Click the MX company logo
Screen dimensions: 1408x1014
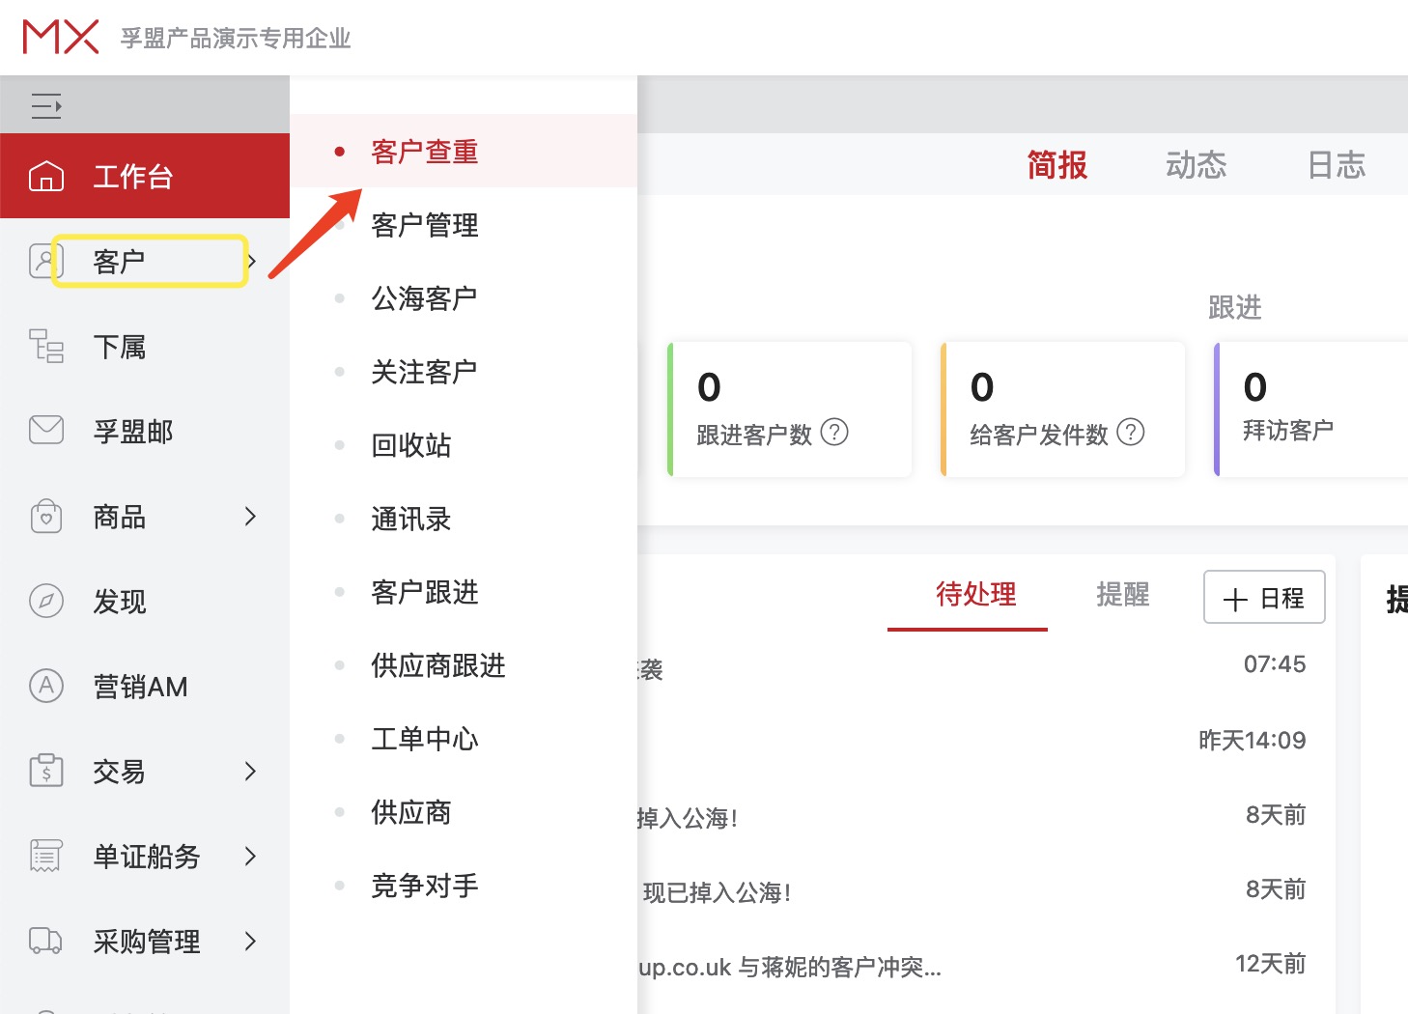[60, 36]
